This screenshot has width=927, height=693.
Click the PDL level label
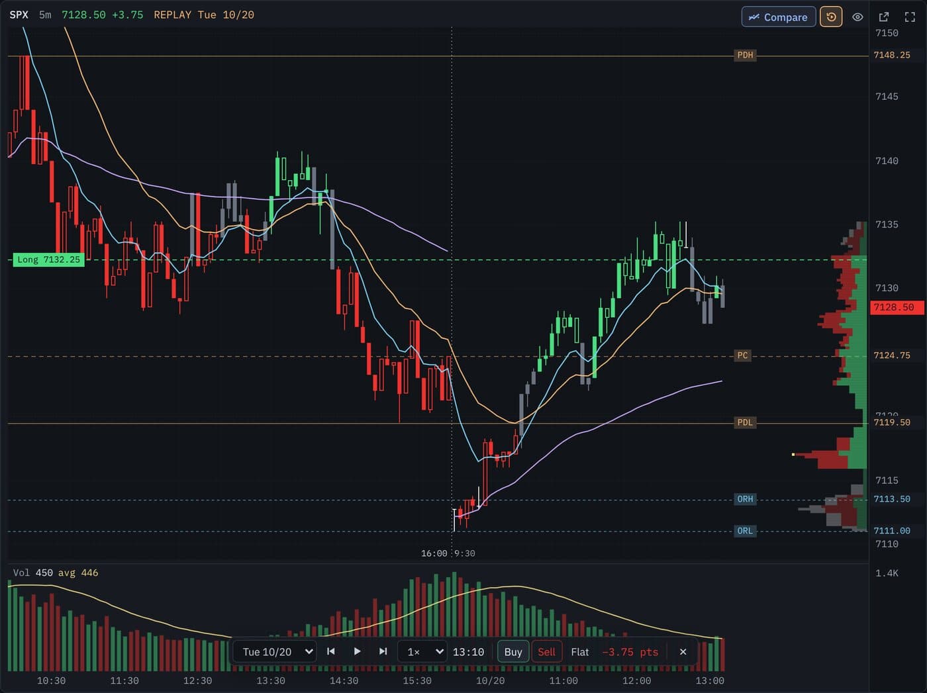point(745,422)
